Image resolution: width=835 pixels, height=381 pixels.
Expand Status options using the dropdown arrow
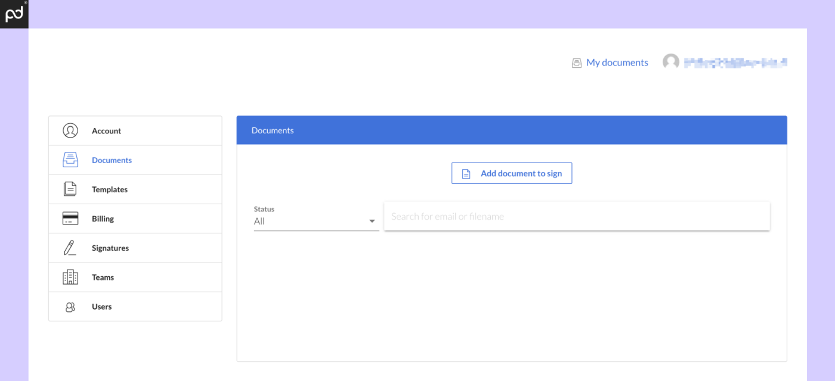[372, 220]
